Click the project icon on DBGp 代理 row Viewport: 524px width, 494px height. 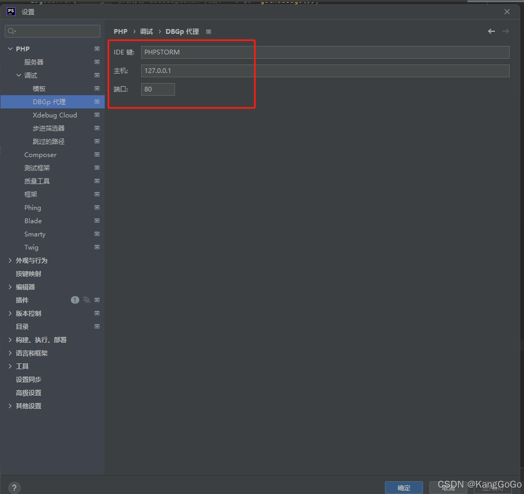tap(97, 102)
